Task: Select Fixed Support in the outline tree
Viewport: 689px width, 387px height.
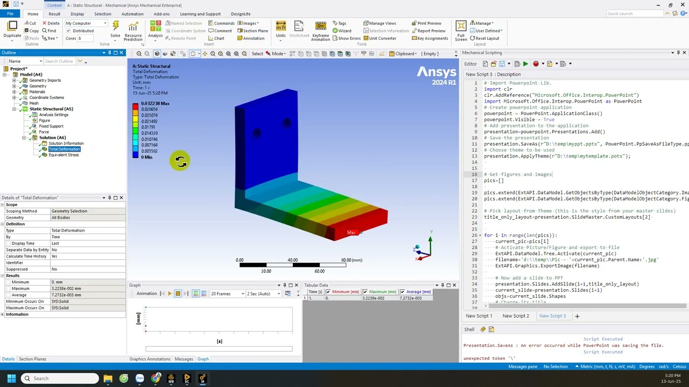Action: (x=51, y=126)
